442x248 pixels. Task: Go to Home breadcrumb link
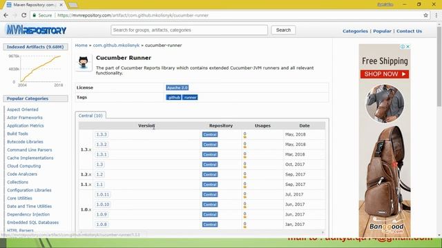81,45
